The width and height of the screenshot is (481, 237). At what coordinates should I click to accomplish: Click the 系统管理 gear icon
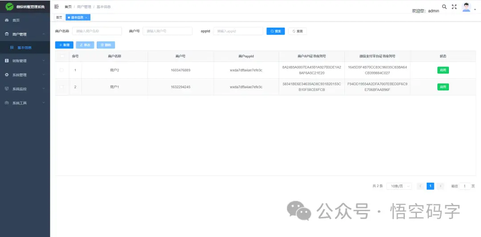pyautogui.click(x=7, y=75)
